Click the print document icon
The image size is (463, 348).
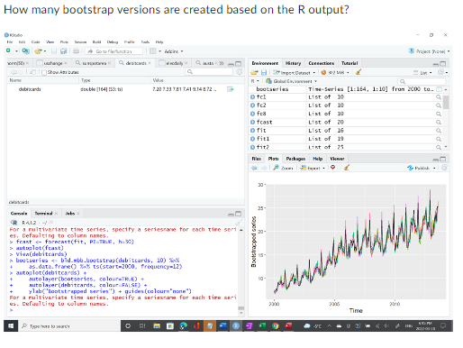77,51
